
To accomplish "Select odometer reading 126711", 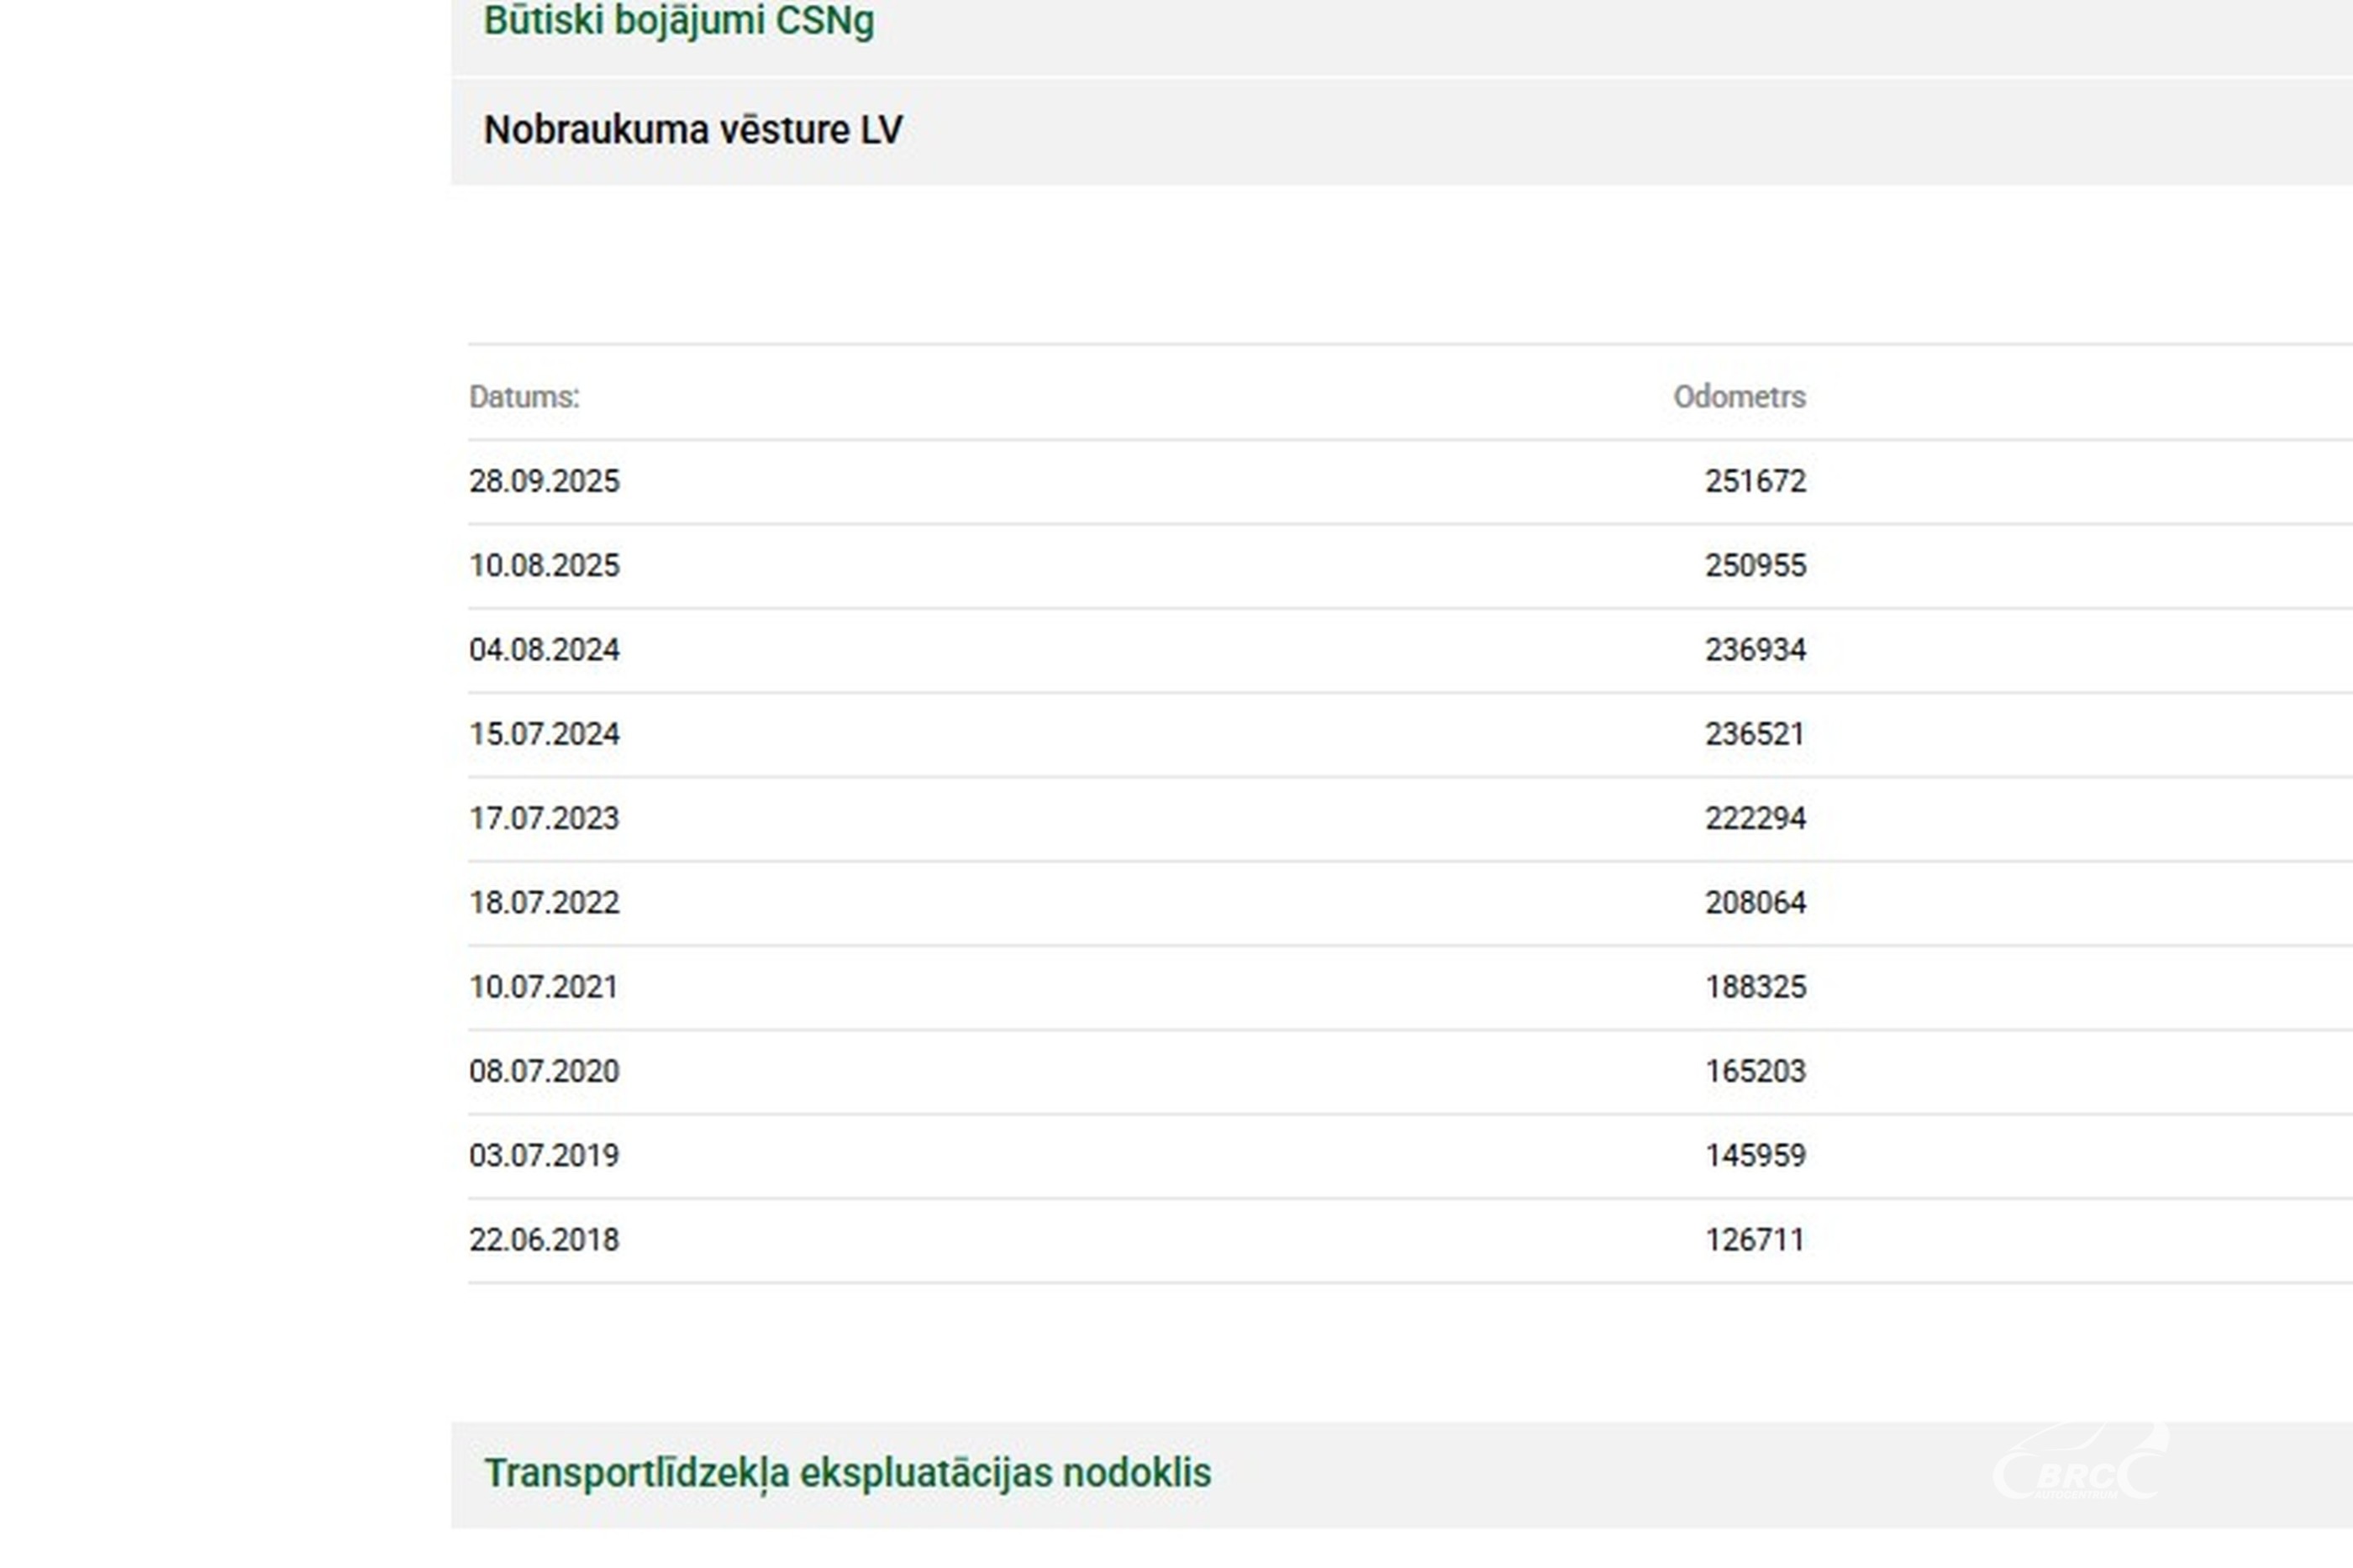I will (x=1755, y=1240).
